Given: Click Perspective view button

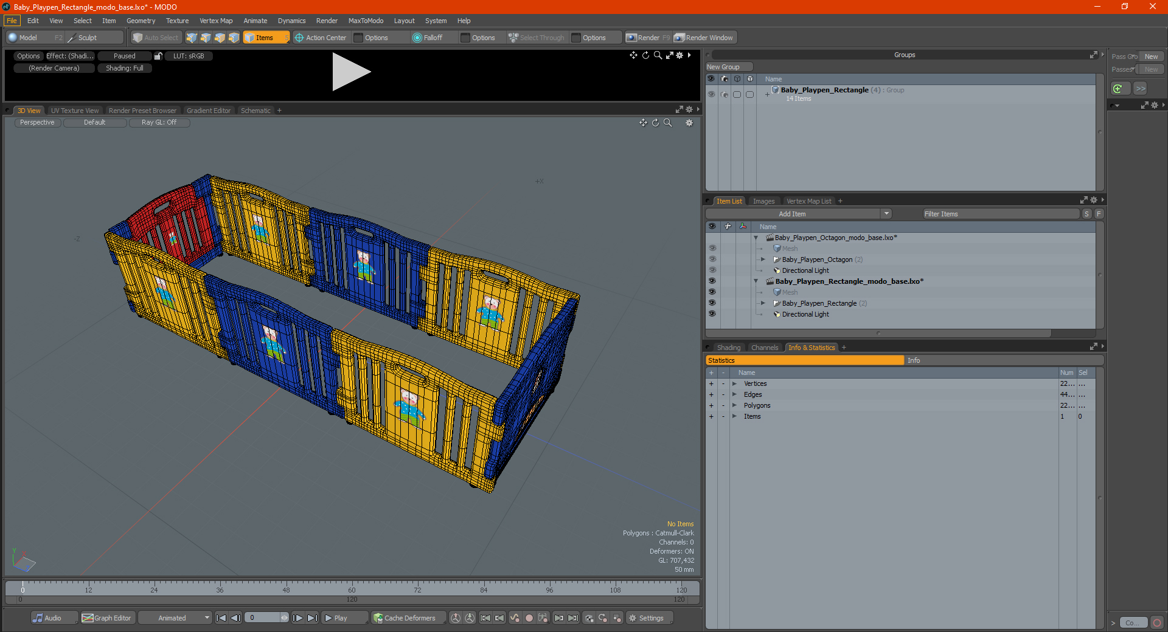Looking at the screenshot, I should click(37, 123).
